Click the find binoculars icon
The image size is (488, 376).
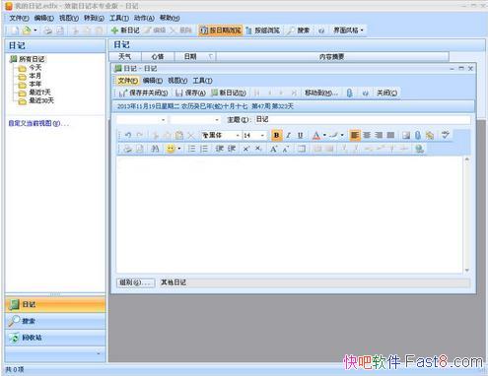(155, 149)
